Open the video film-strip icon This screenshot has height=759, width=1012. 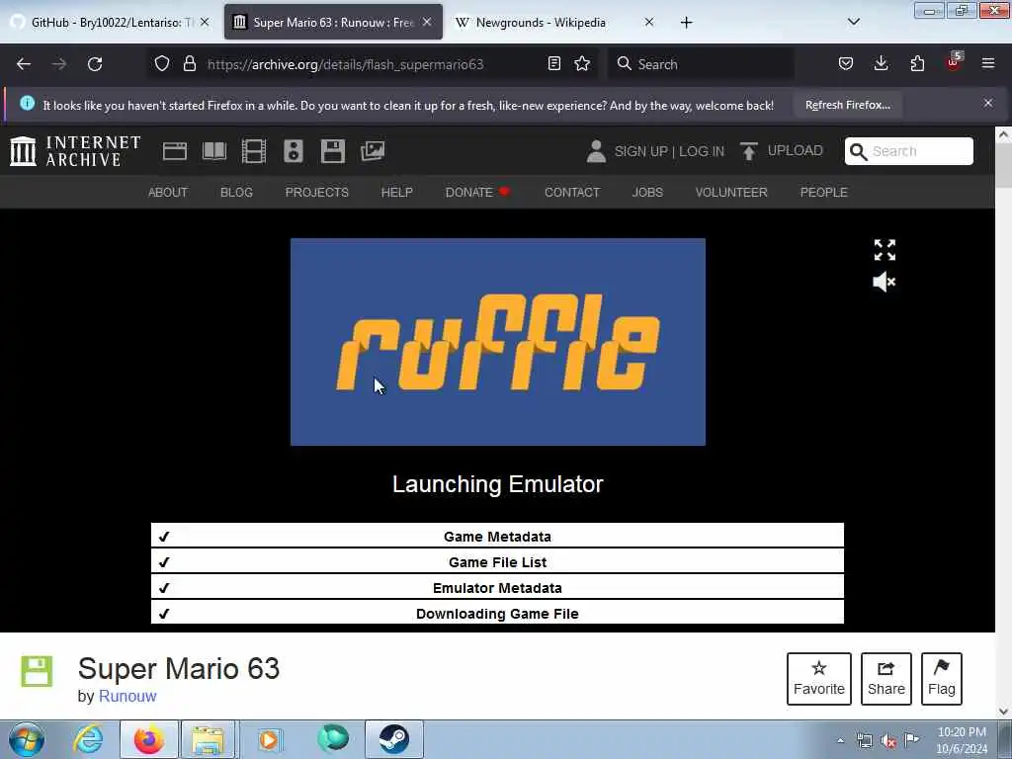point(254,151)
